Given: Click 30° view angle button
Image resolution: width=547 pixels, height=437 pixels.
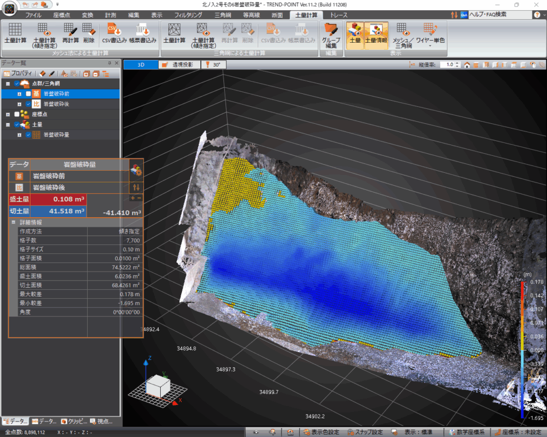Looking at the screenshot, I should tap(214, 65).
